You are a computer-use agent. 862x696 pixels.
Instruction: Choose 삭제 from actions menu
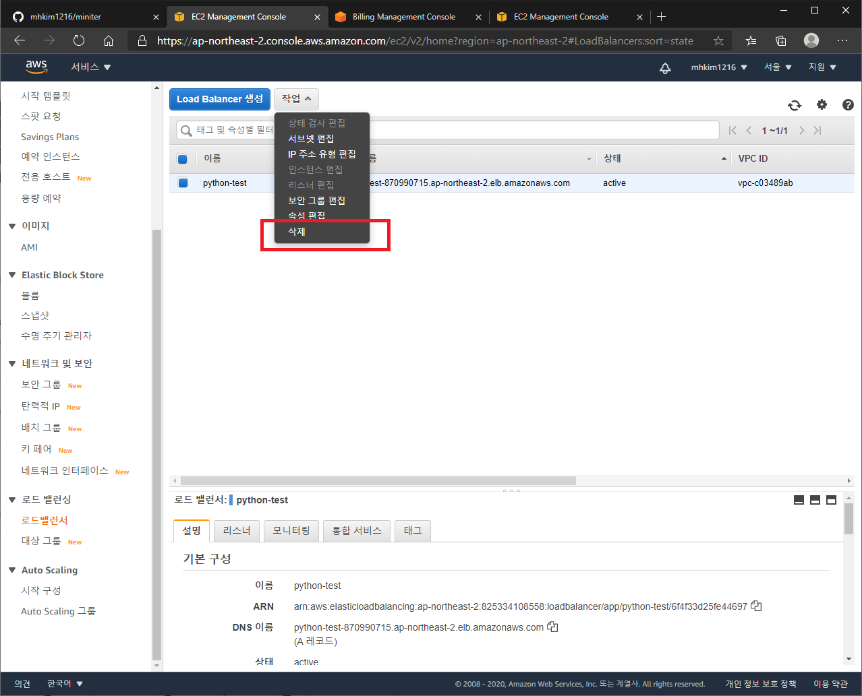click(x=297, y=231)
